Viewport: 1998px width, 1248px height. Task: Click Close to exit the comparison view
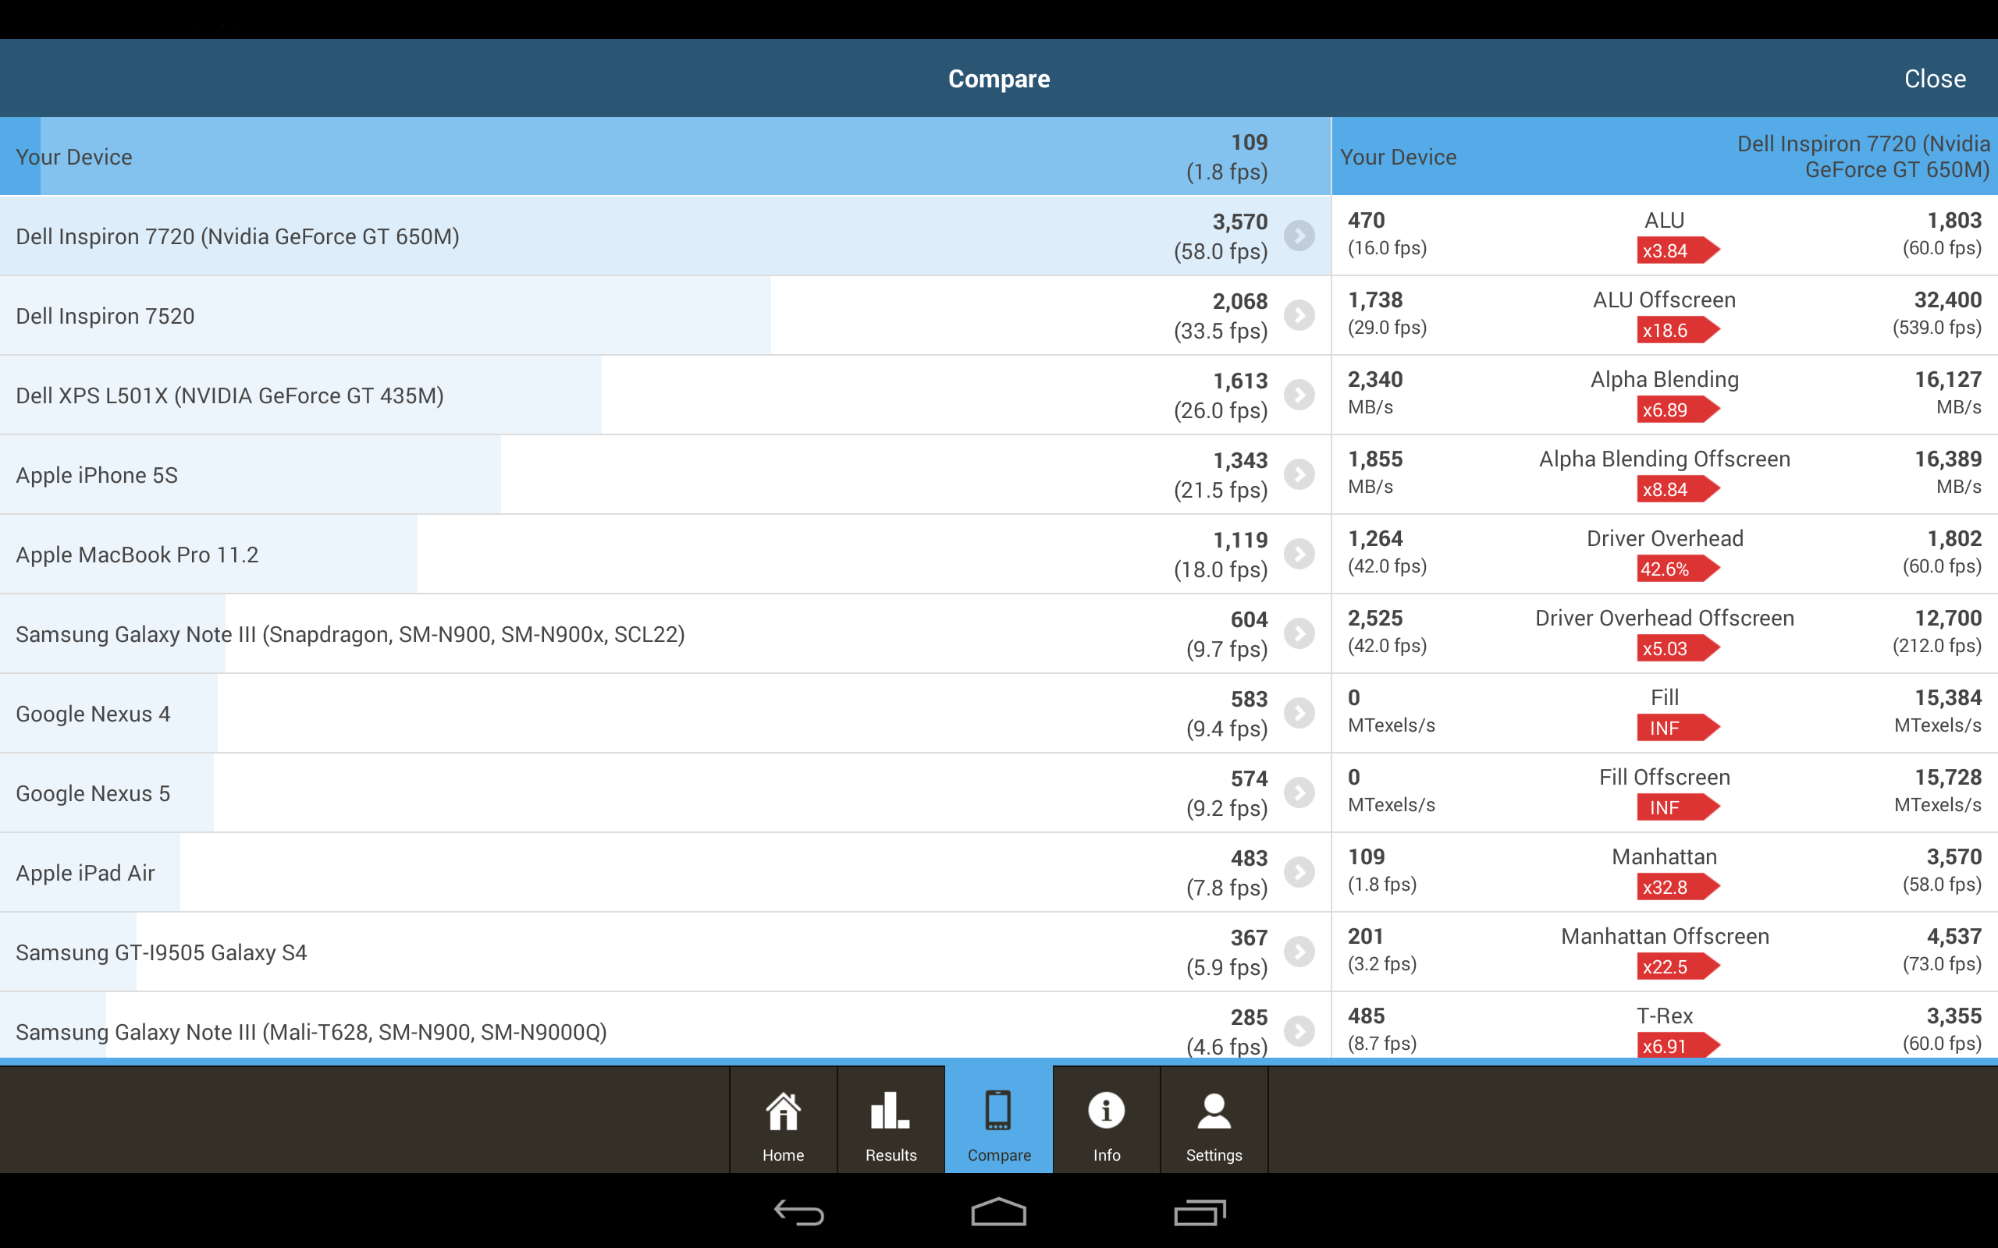click(1935, 79)
